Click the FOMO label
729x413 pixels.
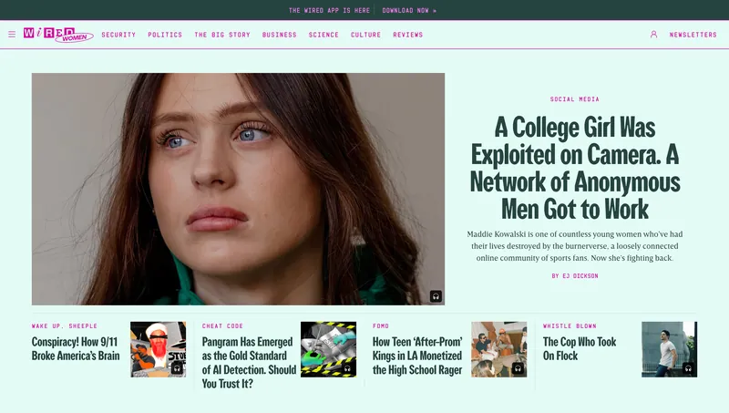tap(381, 326)
